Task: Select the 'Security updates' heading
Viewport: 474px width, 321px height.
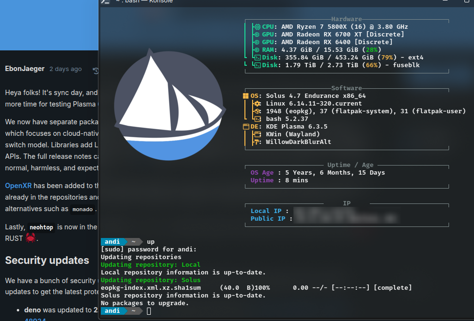Action: 47,261
